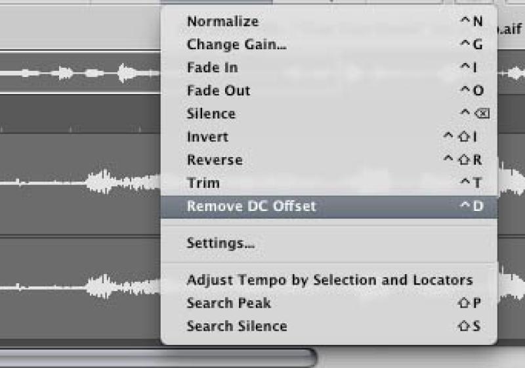
Task: Select the Silence menu entry
Action: 211,114
